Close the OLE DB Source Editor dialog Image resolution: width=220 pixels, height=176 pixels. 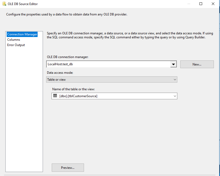click(213, 4)
